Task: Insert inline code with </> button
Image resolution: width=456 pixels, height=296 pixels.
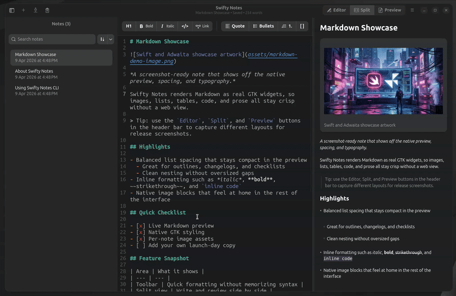Action: click(x=185, y=26)
